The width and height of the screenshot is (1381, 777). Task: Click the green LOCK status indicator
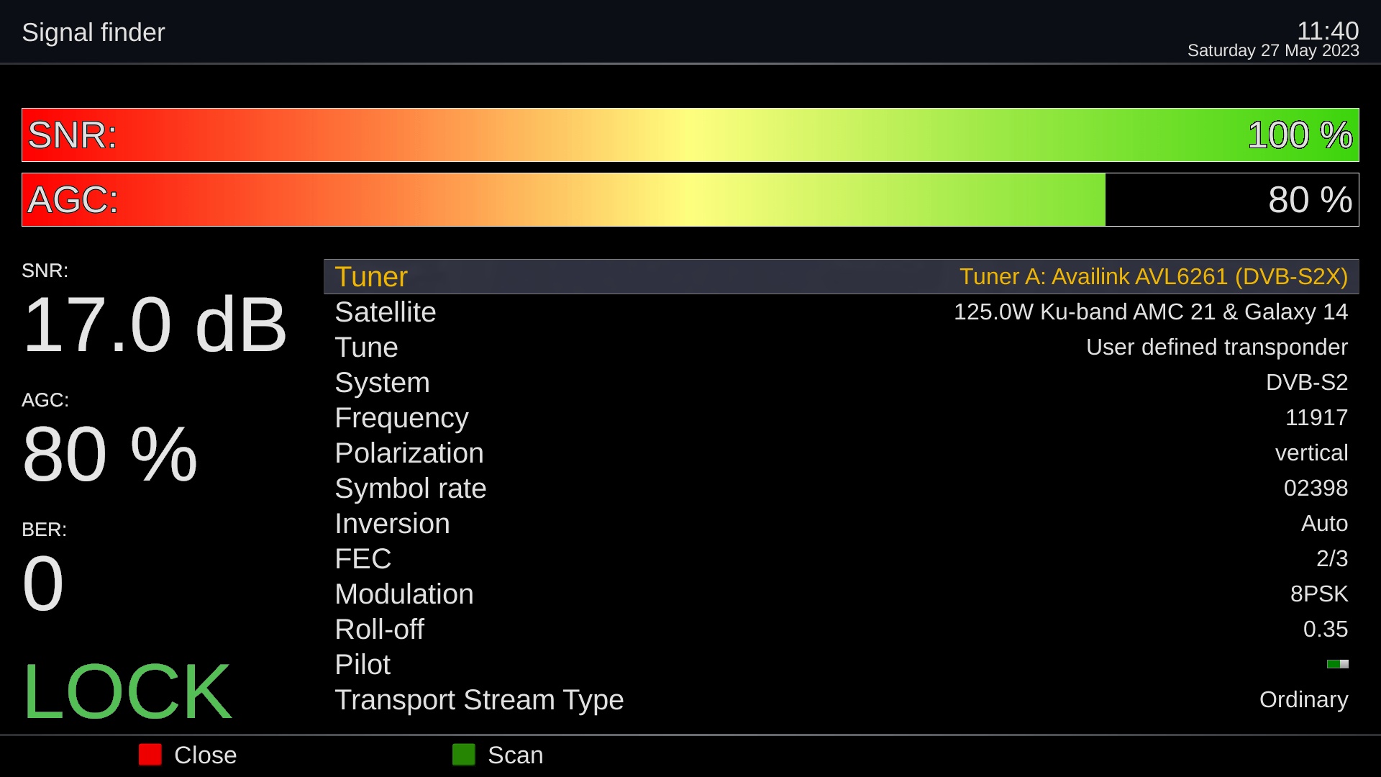(127, 691)
